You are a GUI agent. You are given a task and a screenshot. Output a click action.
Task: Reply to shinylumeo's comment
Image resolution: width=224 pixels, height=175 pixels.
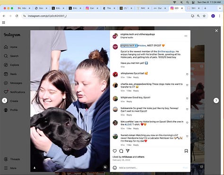click(136, 78)
